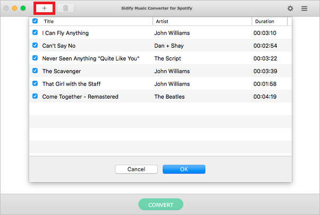320x215 pixels.
Task: Click artist The Beatles
Action: pyautogui.click(x=170, y=97)
